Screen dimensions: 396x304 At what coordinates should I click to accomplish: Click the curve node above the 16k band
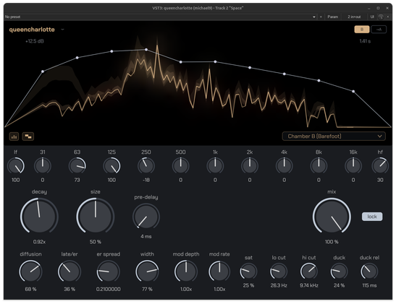point(353,91)
